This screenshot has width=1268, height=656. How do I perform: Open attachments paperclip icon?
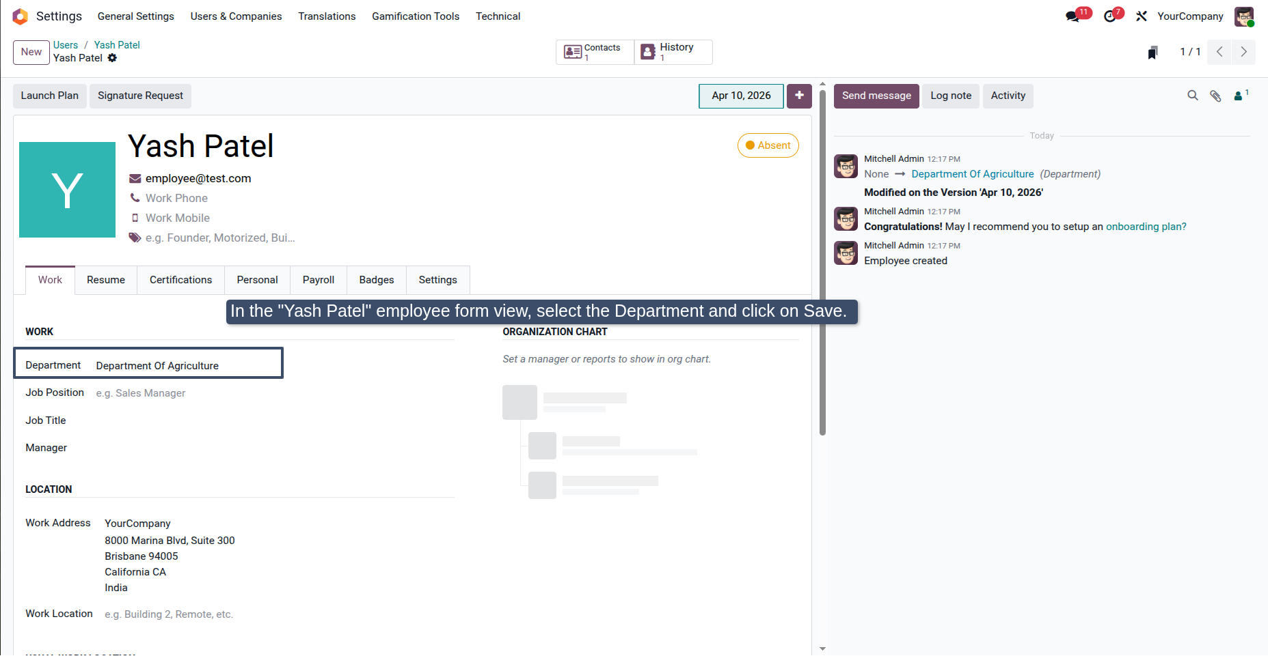point(1215,96)
